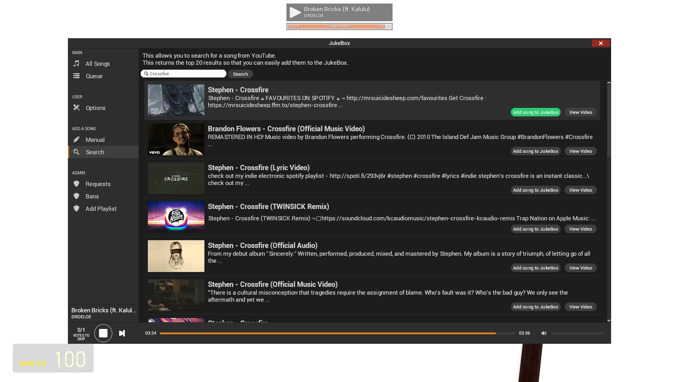679x382 pixels.
Task: Click the '0/1 VOTES TO SKIP' counter
Action: click(x=81, y=334)
